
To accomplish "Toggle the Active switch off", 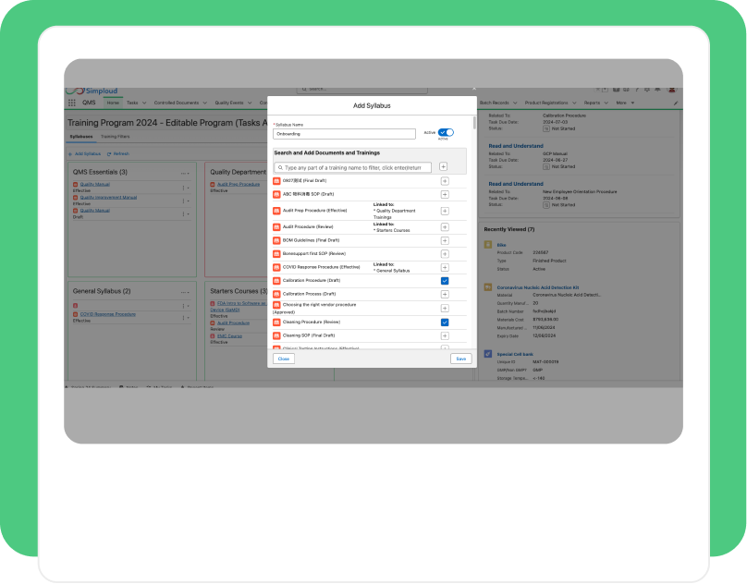I will click(446, 132).
